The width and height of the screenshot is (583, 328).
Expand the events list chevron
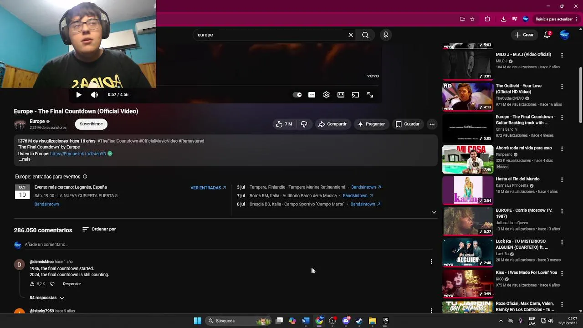click(434, 212)
